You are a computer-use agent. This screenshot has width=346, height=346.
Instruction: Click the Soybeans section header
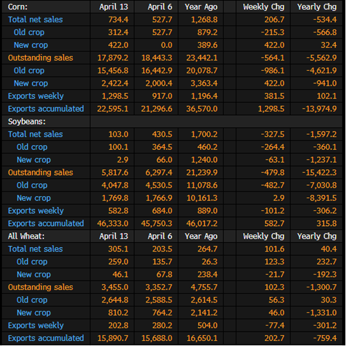[27, 121]
